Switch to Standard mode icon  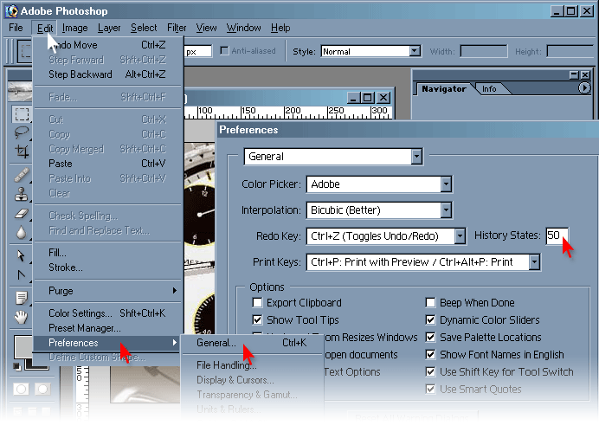coord(21,389)
